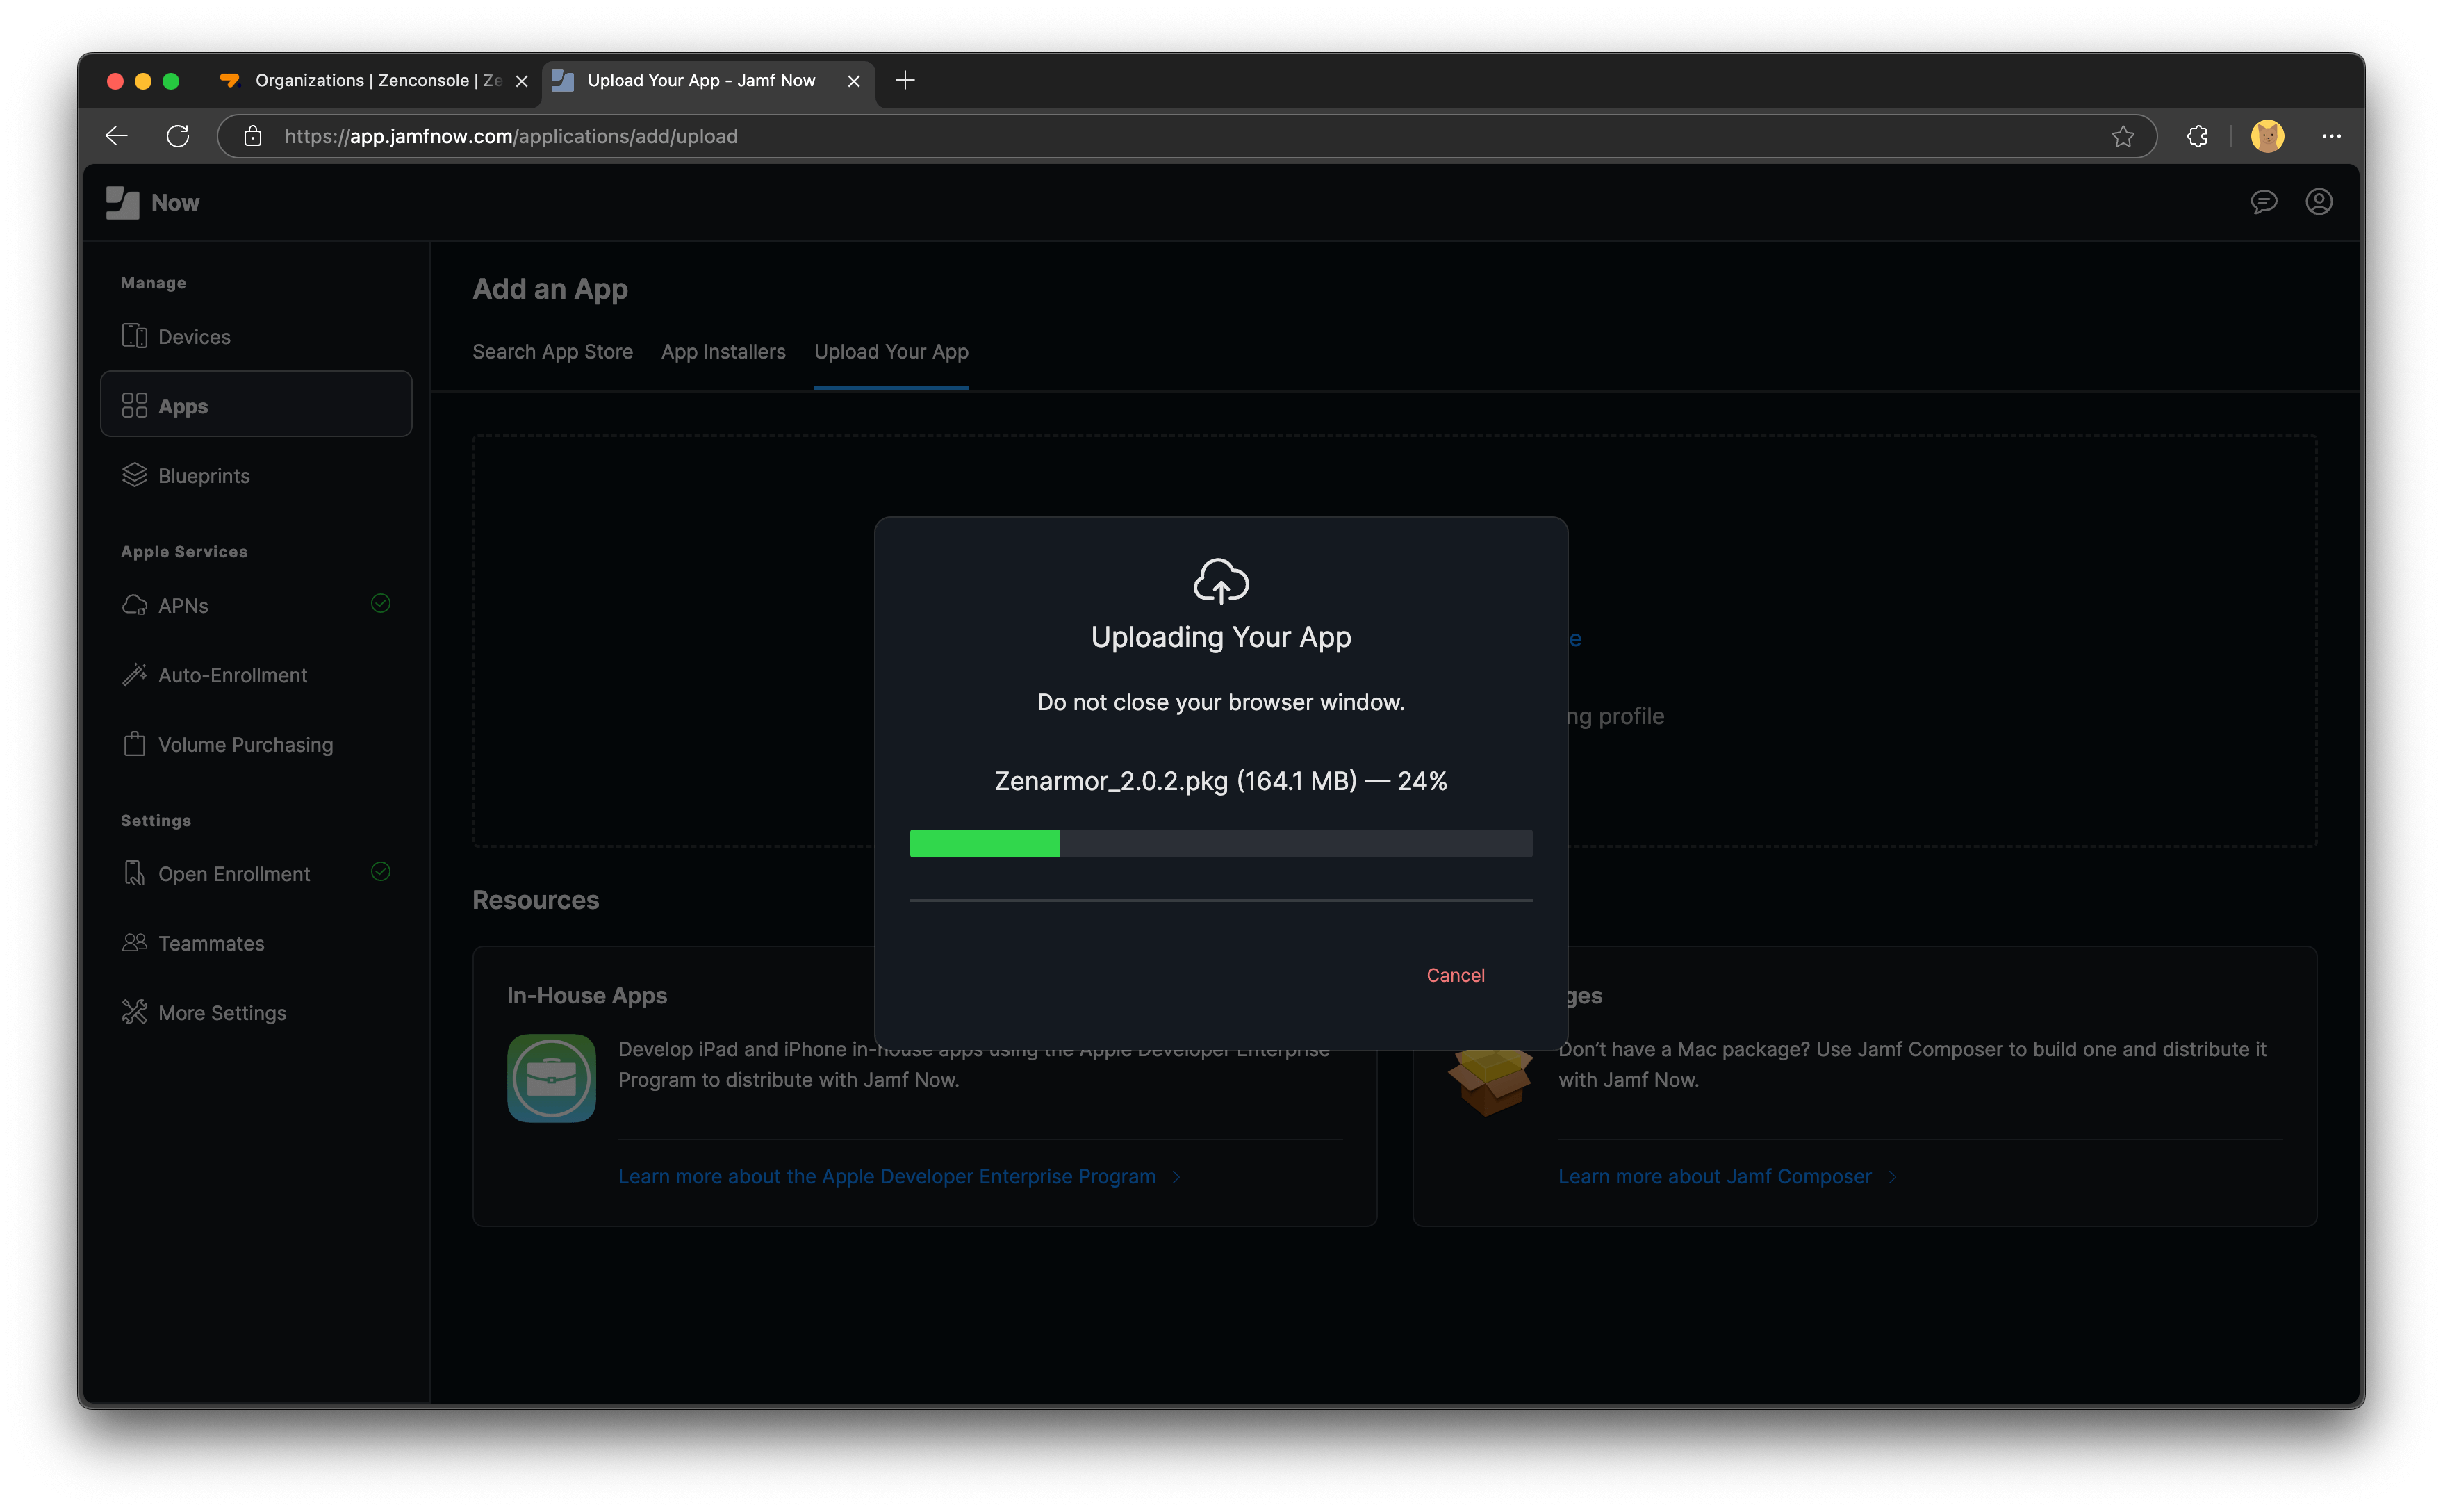Learn more about Jamf Composer link

point(1714,1177)
